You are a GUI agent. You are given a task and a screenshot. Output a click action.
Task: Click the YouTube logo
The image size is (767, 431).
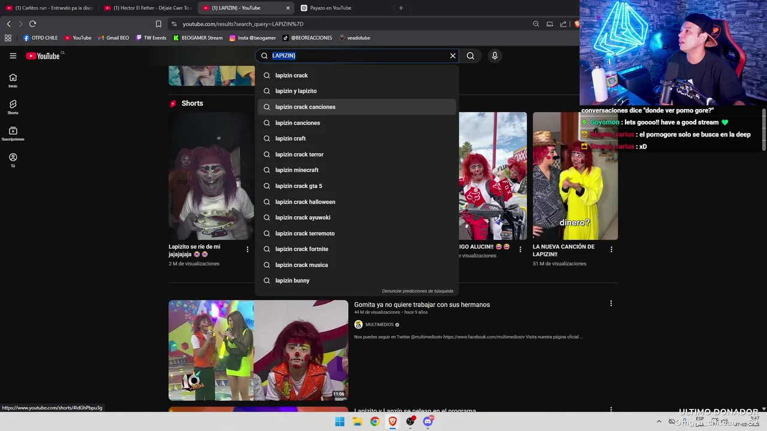(43, 56)
